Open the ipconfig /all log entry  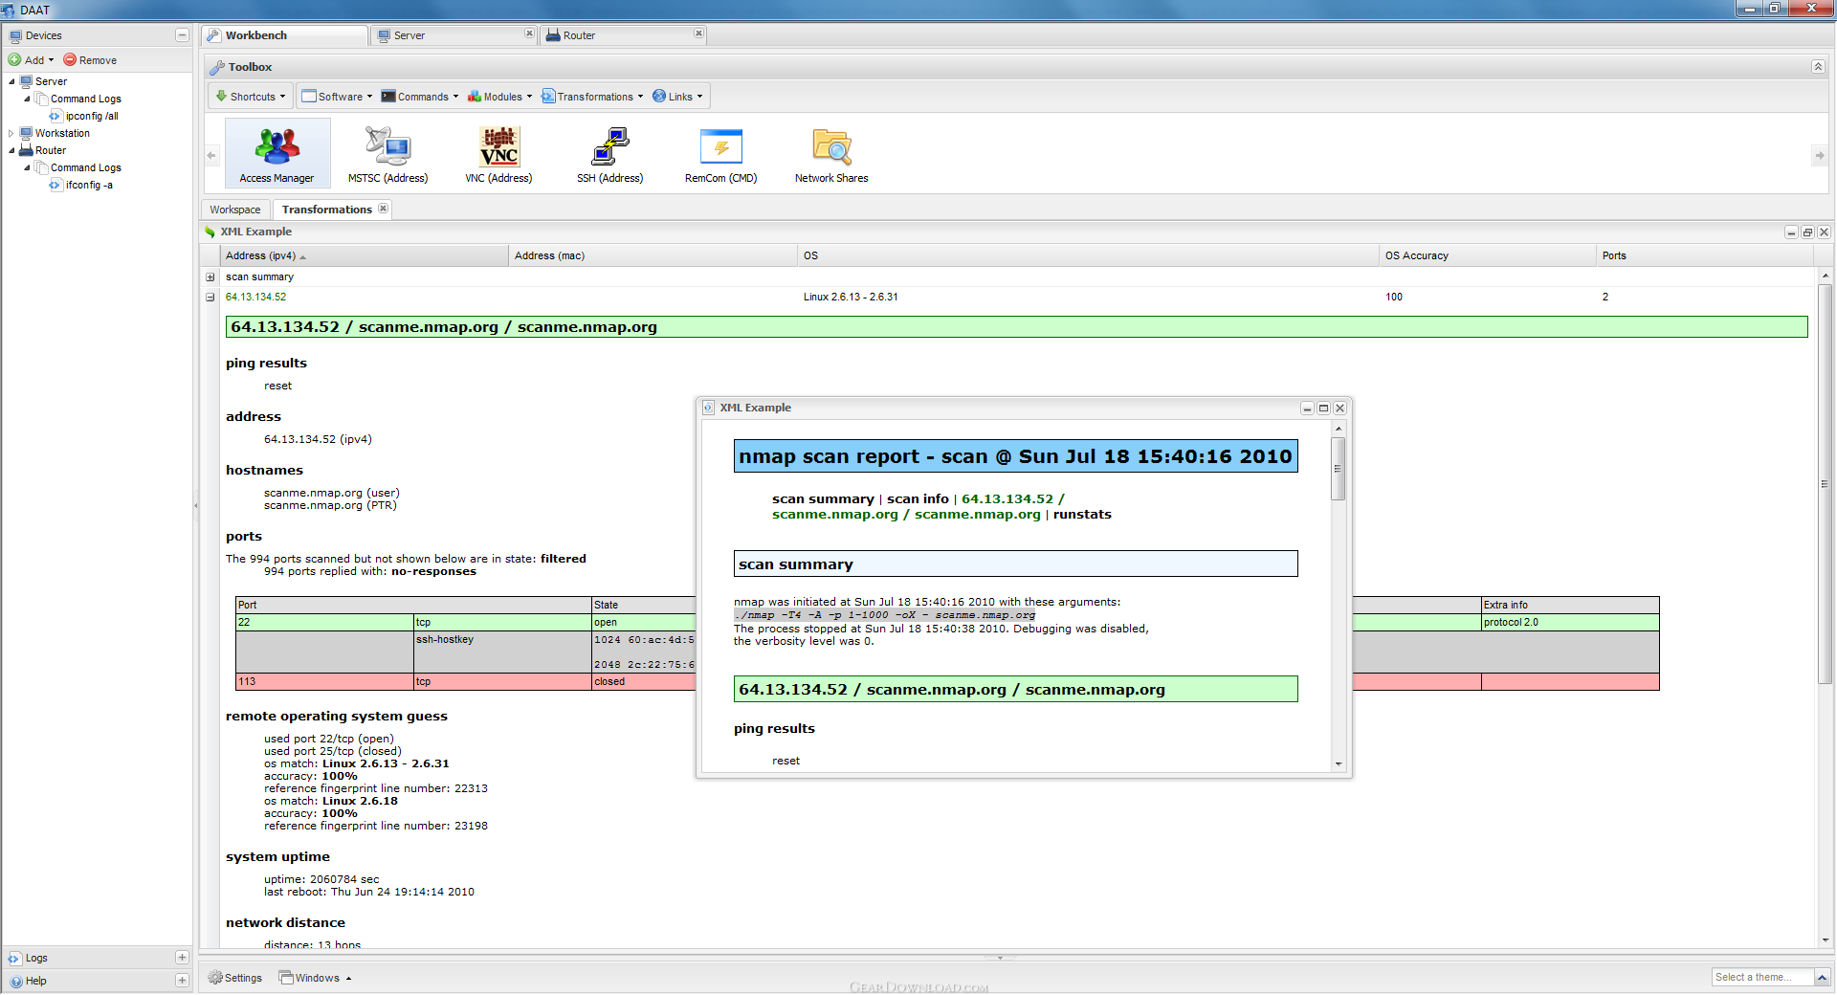coord(92,116)
